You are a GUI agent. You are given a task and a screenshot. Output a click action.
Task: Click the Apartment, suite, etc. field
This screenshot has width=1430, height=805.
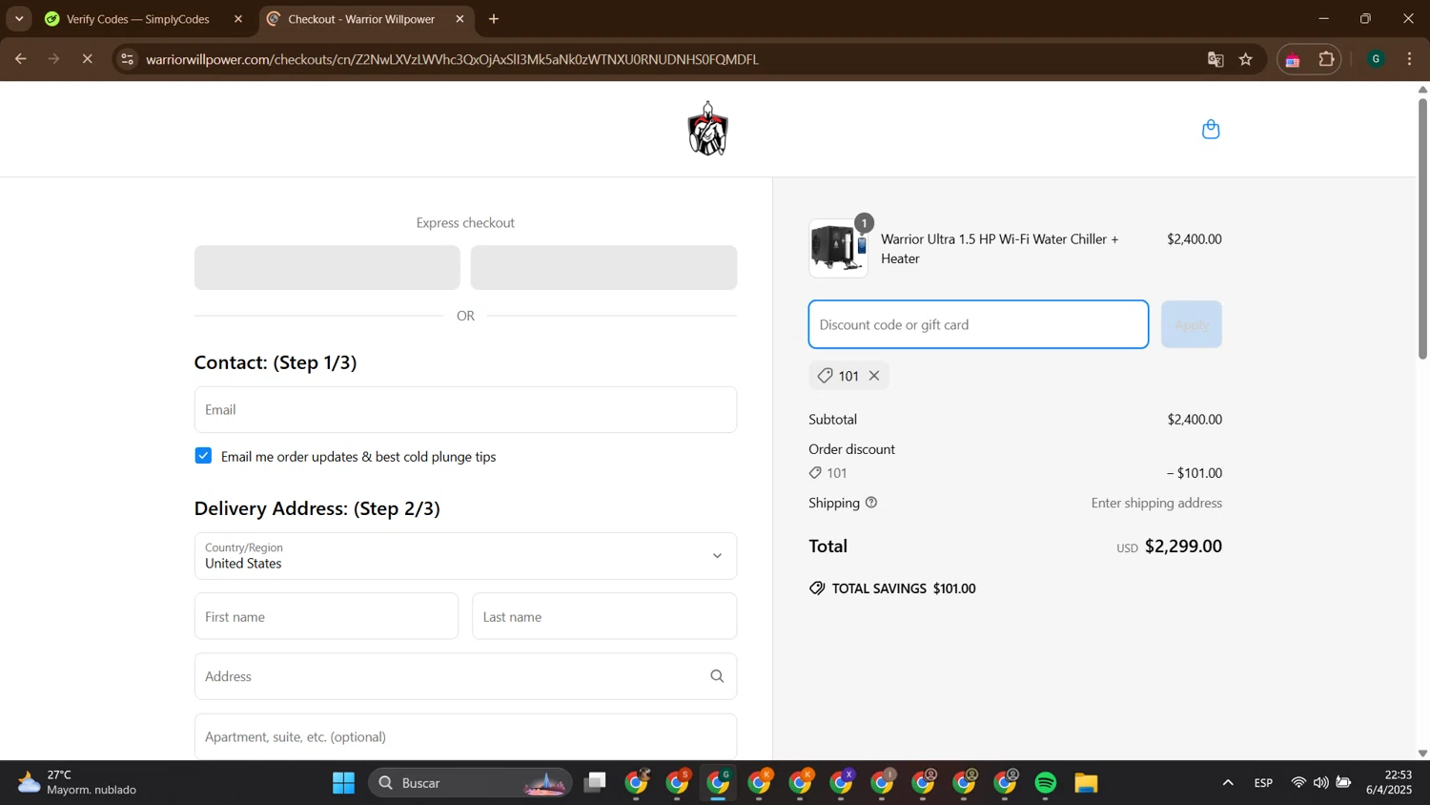tap(465, 736)
